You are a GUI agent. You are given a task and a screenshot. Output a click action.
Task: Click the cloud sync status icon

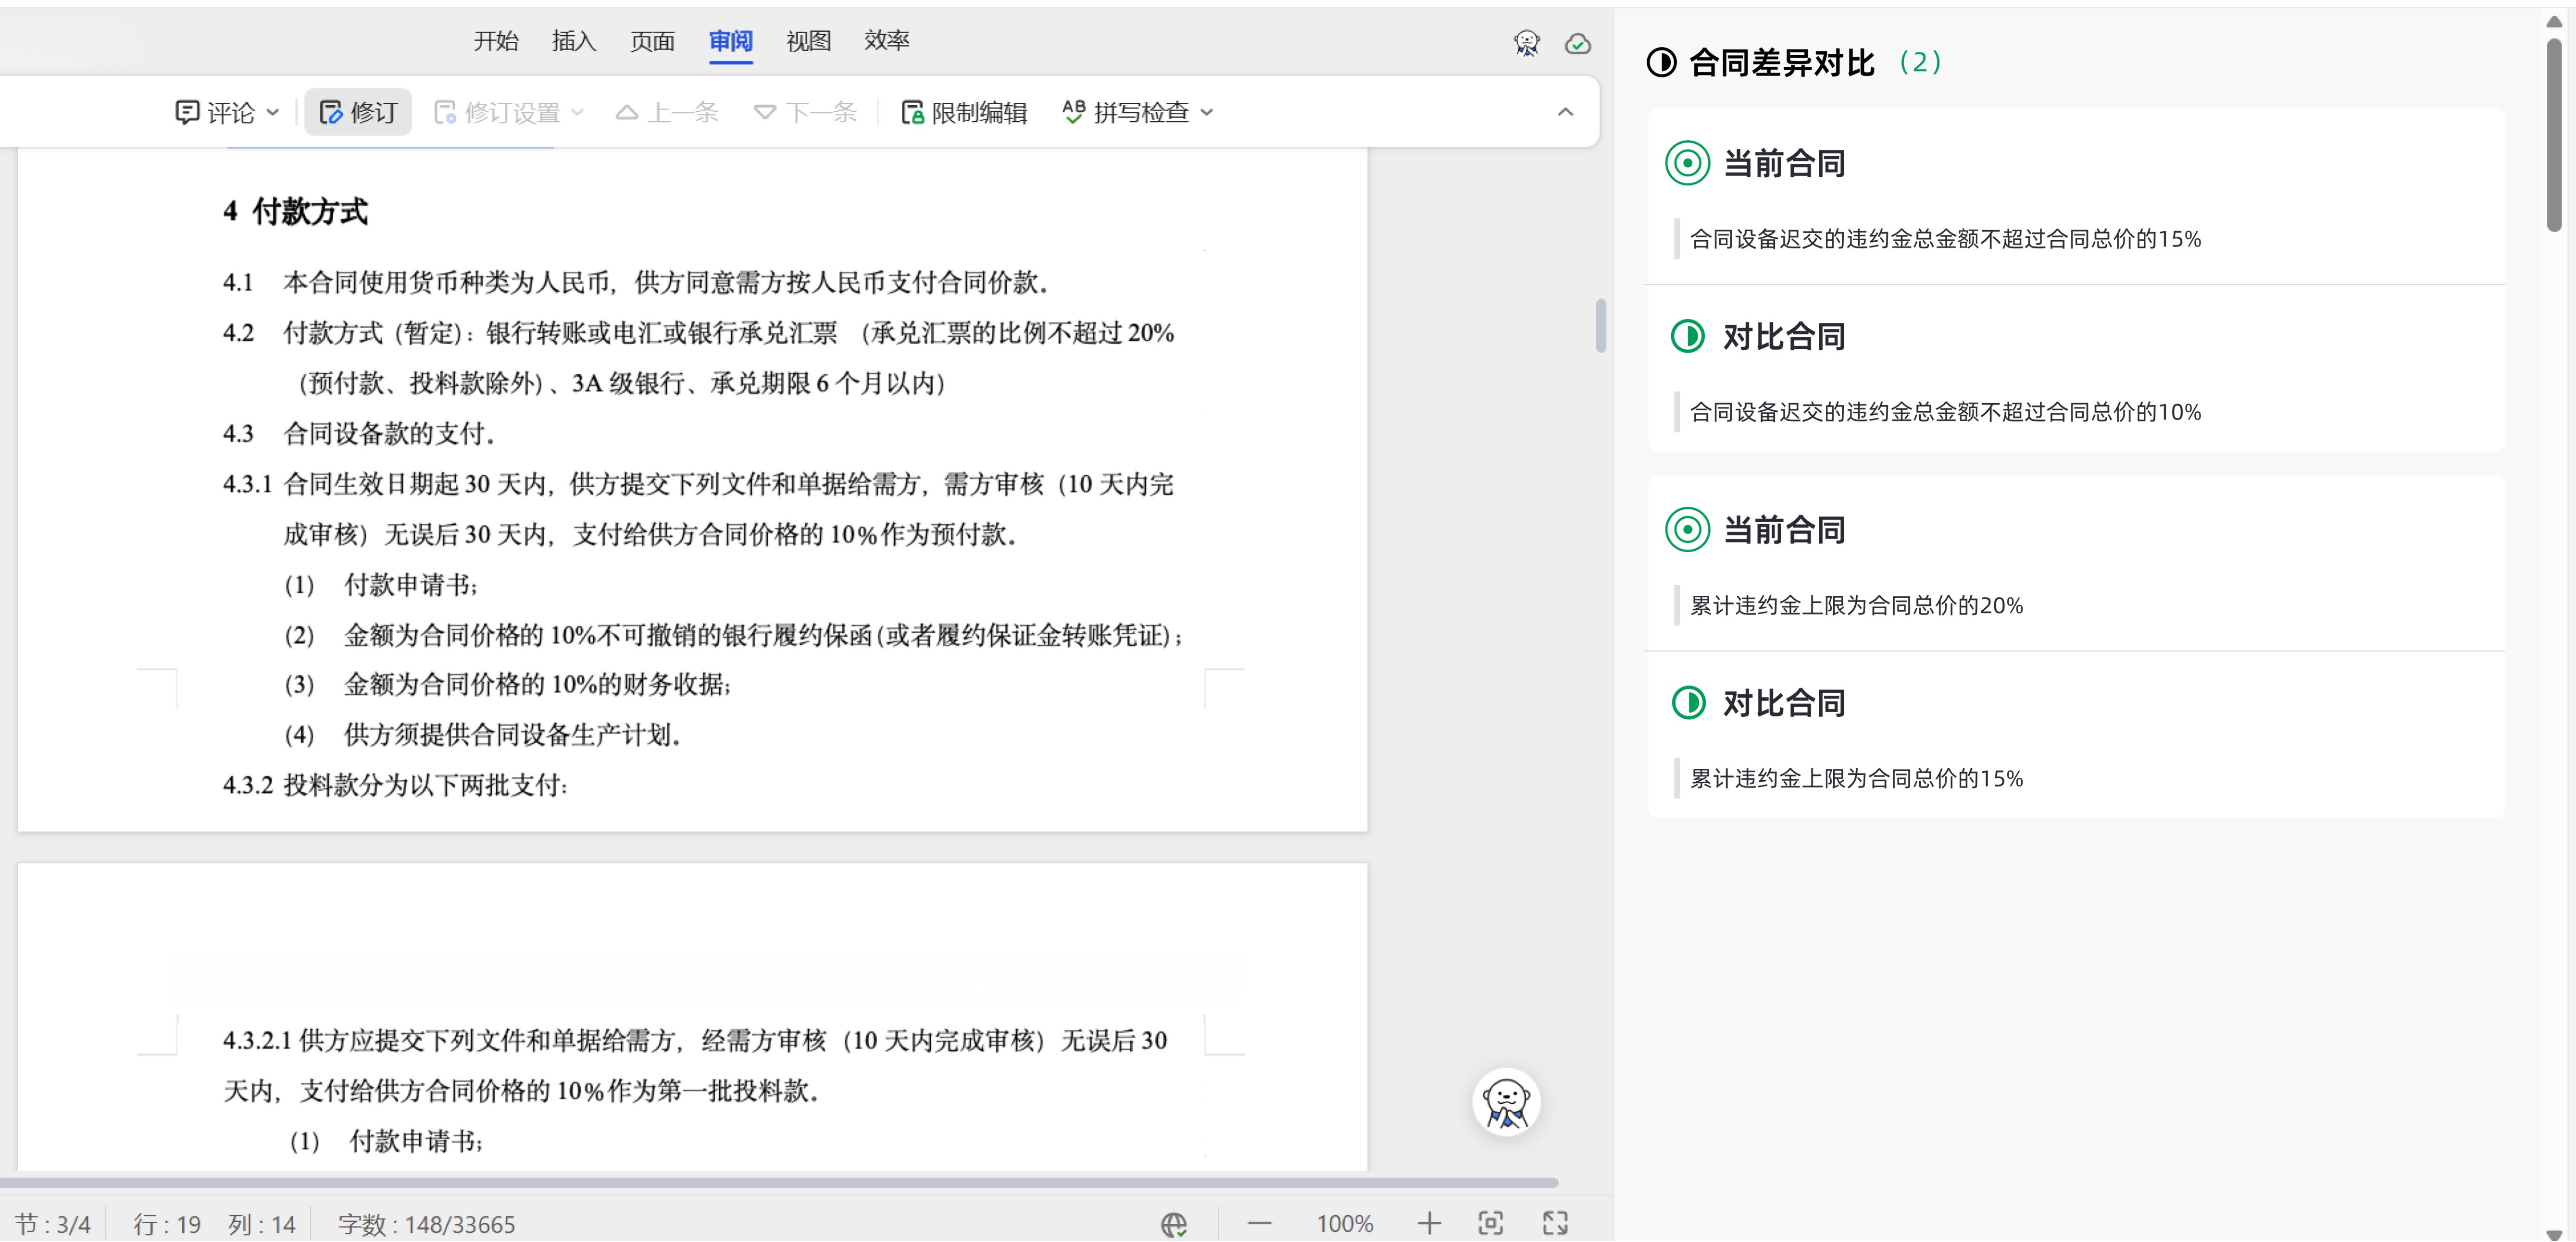[x=1578, y=44]
